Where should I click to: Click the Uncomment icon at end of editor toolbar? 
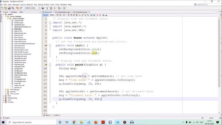(106, 15)
